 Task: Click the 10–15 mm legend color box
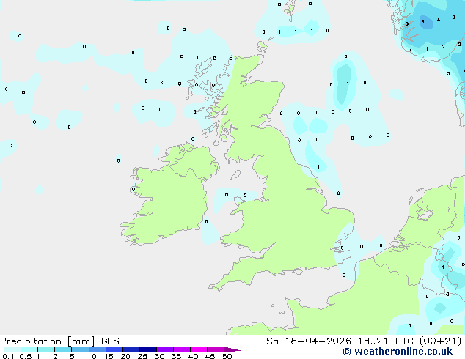click(98, 349)
